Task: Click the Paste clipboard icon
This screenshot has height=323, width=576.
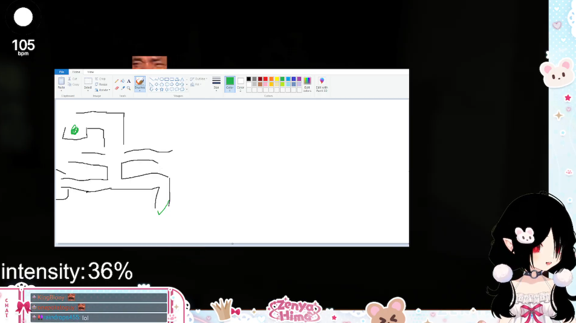Action: coord(62,83)
